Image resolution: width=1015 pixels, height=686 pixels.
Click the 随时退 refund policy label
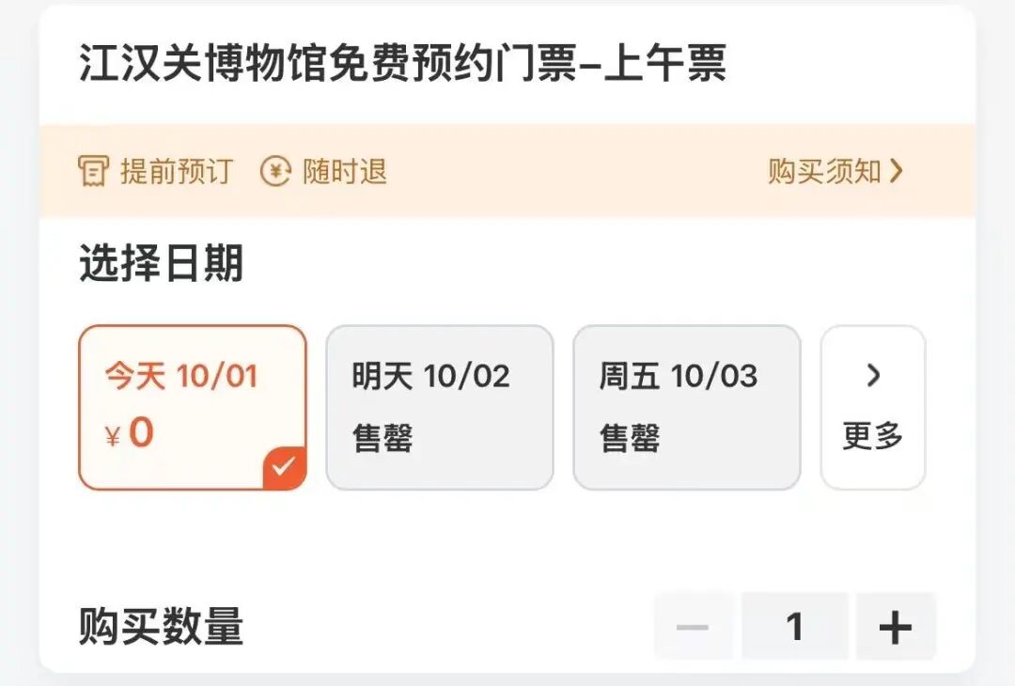[347, 171]
